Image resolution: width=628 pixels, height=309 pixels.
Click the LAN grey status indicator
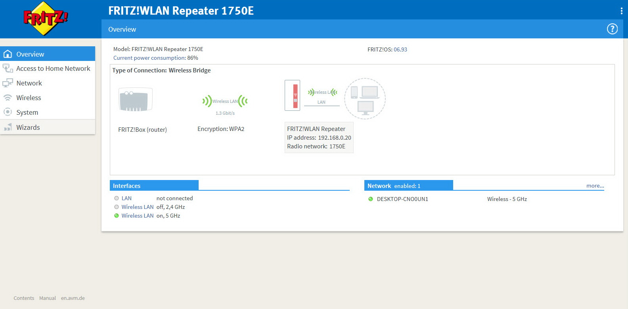click(x=117, y=198)
